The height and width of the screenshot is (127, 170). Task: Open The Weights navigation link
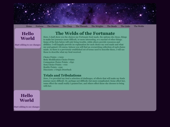(x=97, y=26)
